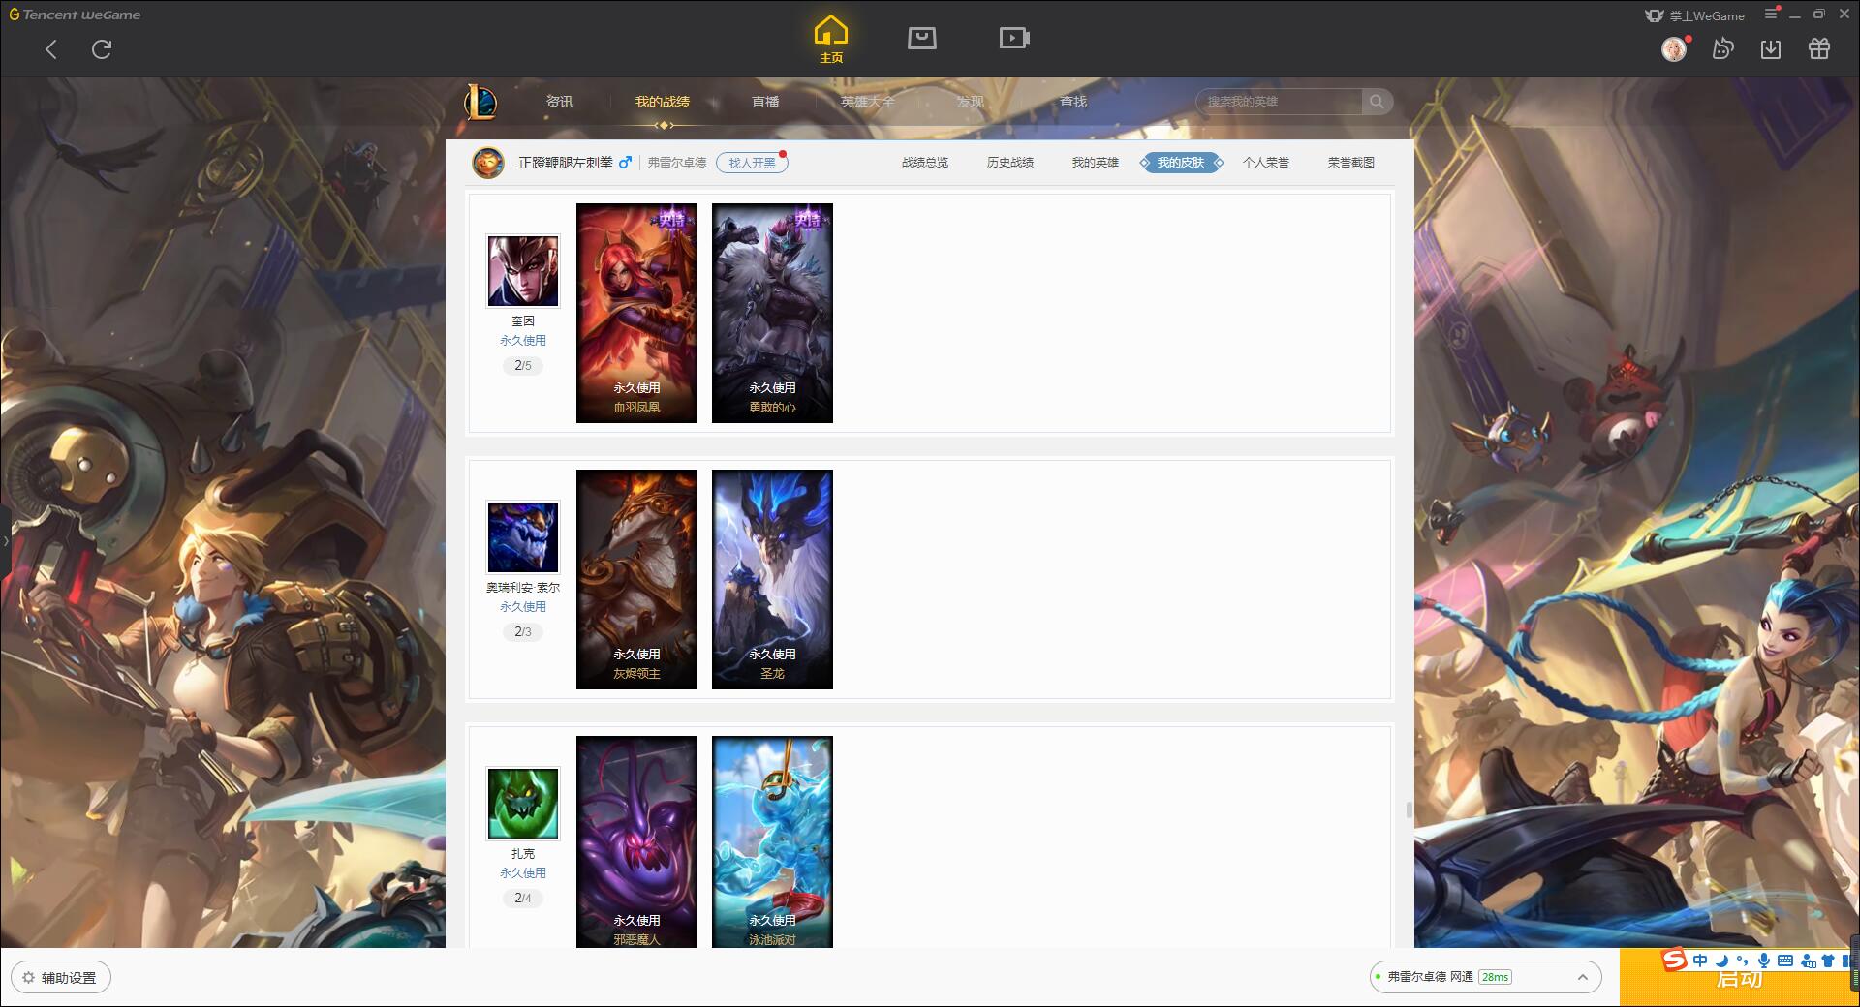Toggle Sogou Chinese mode 中 icon
1860x1007 pixels.
click(1700, 961)
